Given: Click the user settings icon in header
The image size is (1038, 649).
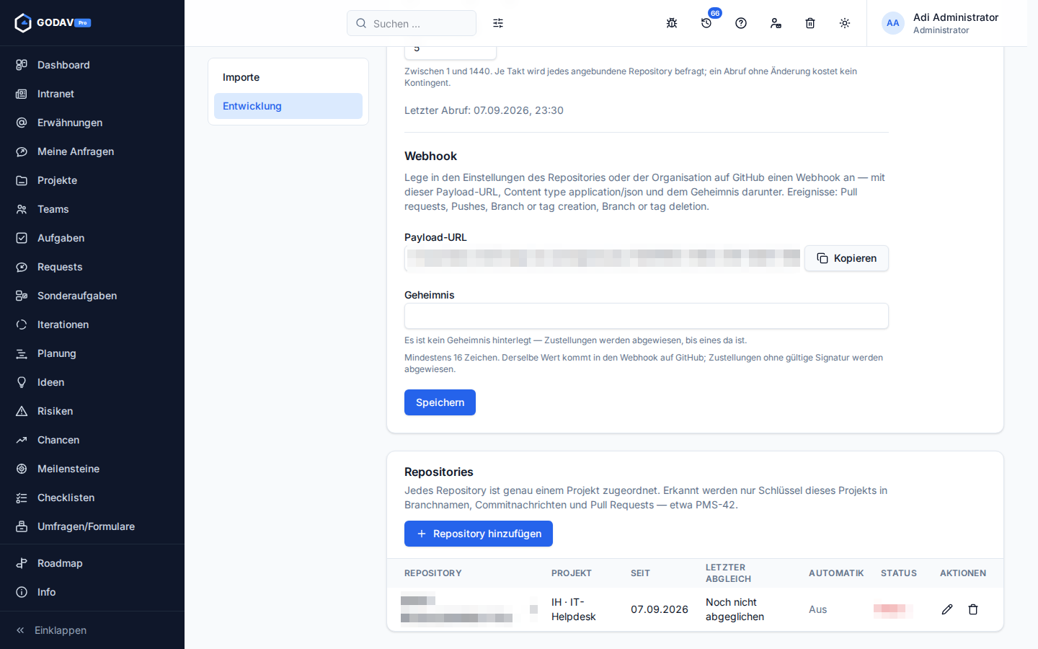Looking at the screenshot, I should 776,23.
